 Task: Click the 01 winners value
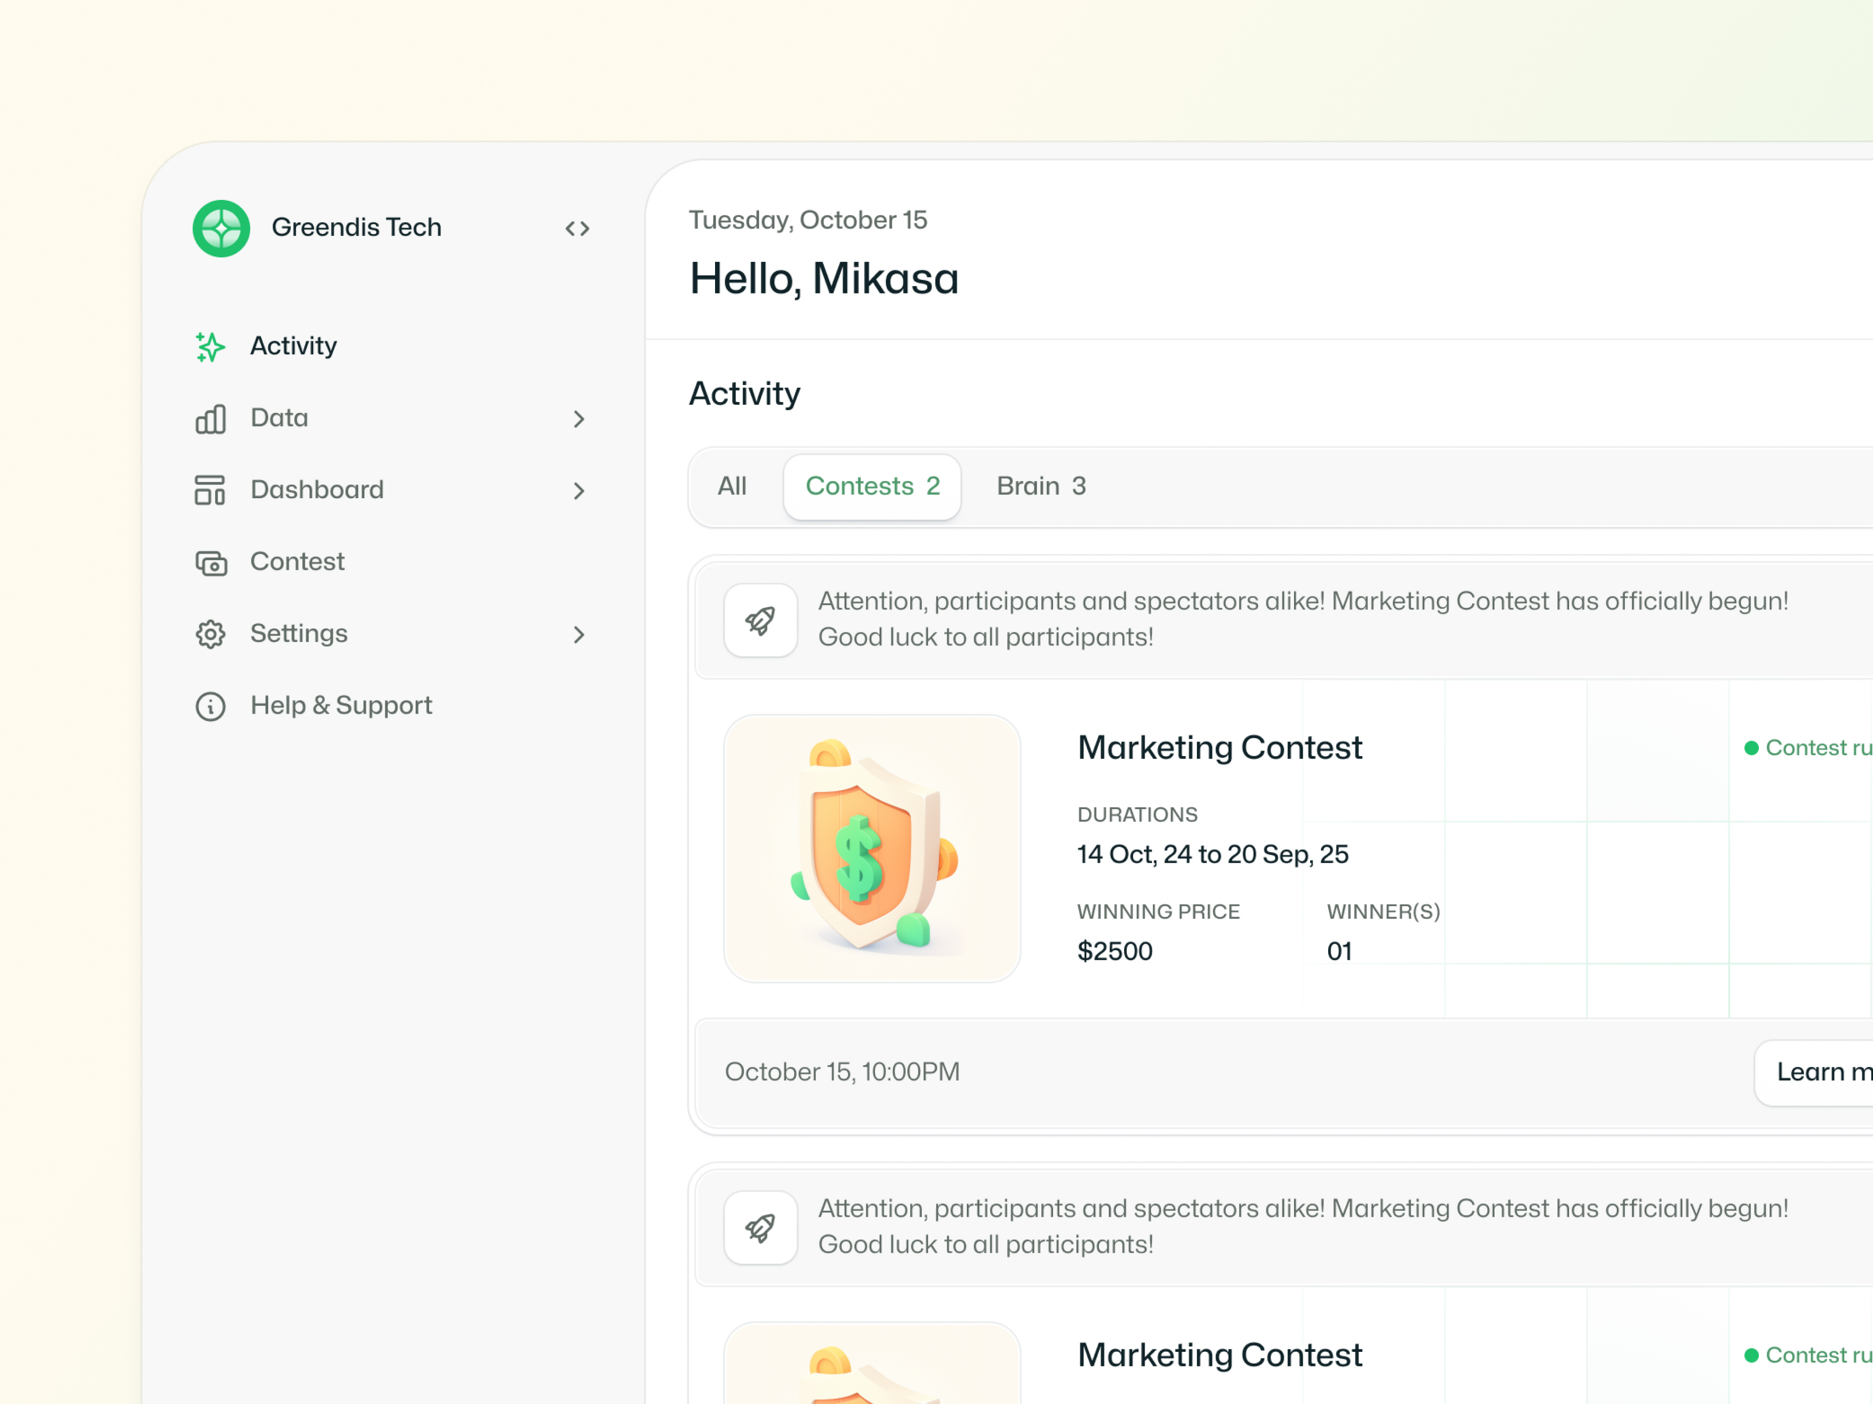coord(1339,952)
